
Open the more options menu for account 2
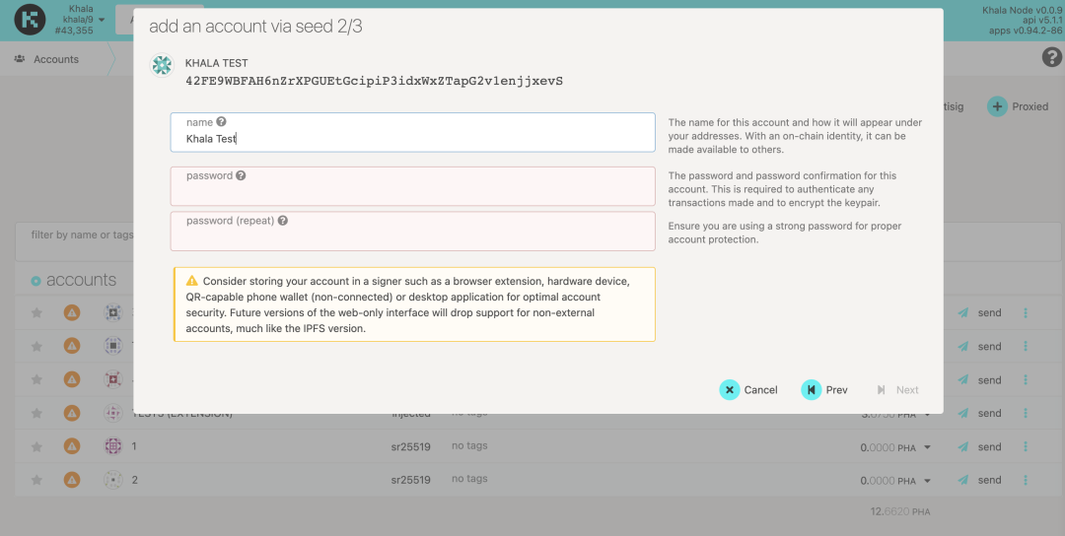coord(1026,481)
